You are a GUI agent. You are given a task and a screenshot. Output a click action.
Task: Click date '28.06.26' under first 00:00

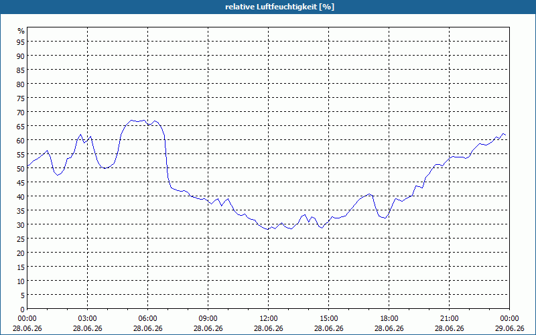pyautogui.click(x=27, y=328)
